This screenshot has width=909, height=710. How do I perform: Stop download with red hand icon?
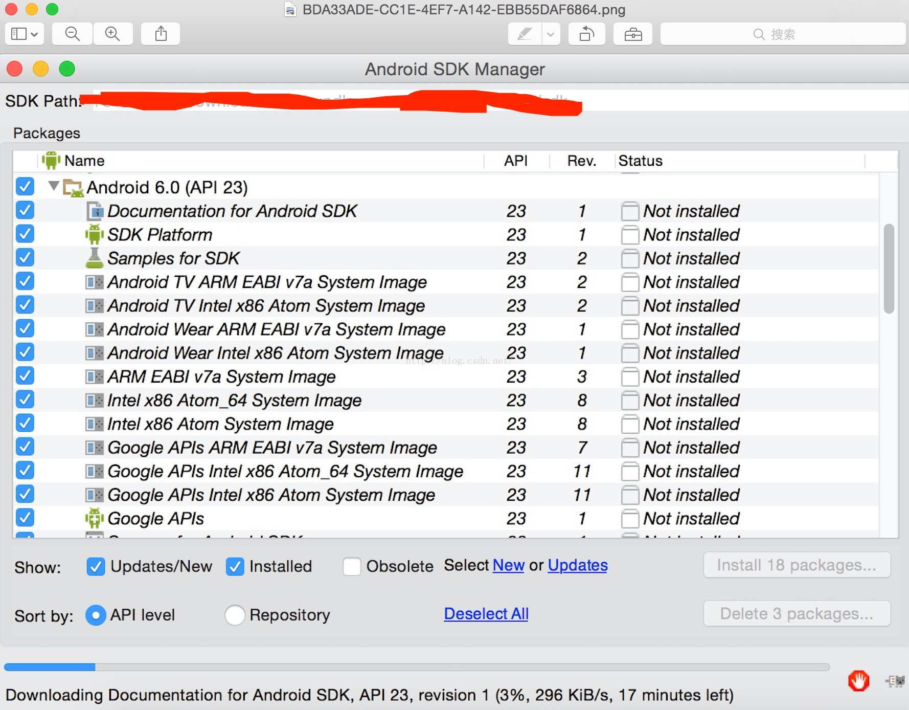pyautogui.click(x=858, y=681)
